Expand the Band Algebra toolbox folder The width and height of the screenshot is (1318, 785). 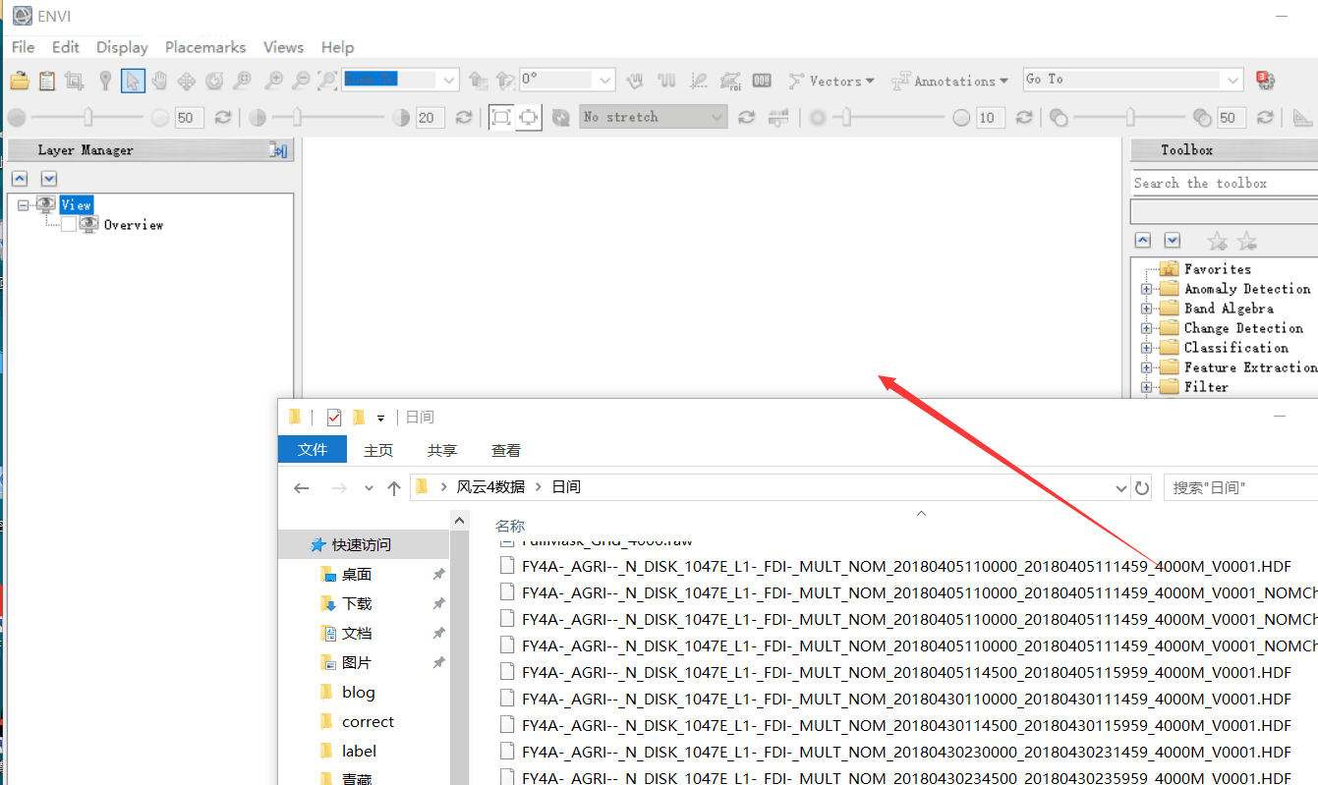tap(1146, 308)
